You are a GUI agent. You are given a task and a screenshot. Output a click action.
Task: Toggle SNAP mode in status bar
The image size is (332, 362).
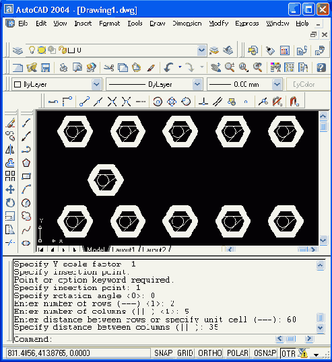pos(164,353)
